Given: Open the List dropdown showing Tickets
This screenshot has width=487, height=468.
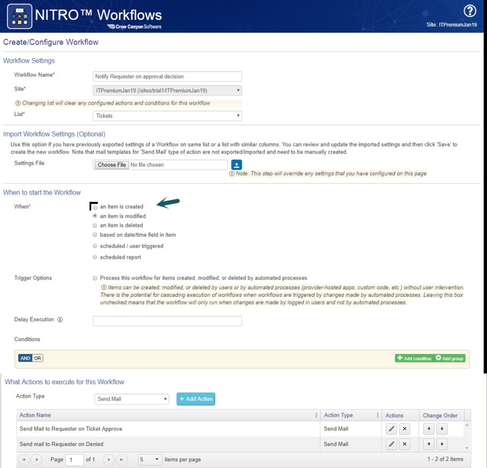Looking at the screenshot, I should point(167,116).
